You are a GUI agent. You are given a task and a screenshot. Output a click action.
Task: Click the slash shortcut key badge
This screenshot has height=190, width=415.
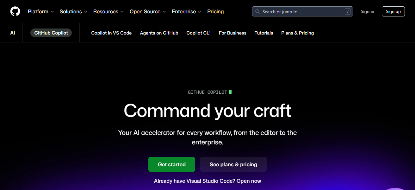point(348,12)
